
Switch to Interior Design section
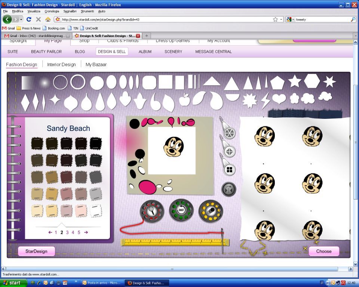(x=61, y=65)
